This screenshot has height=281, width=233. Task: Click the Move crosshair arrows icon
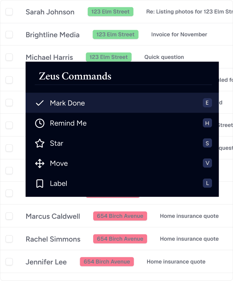40,163
